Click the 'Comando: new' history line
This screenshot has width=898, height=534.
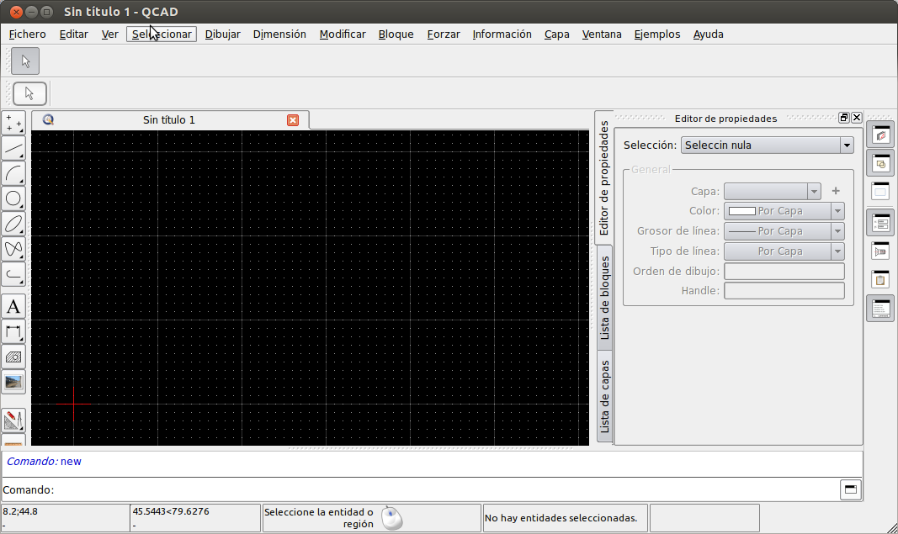coord(44,462)
